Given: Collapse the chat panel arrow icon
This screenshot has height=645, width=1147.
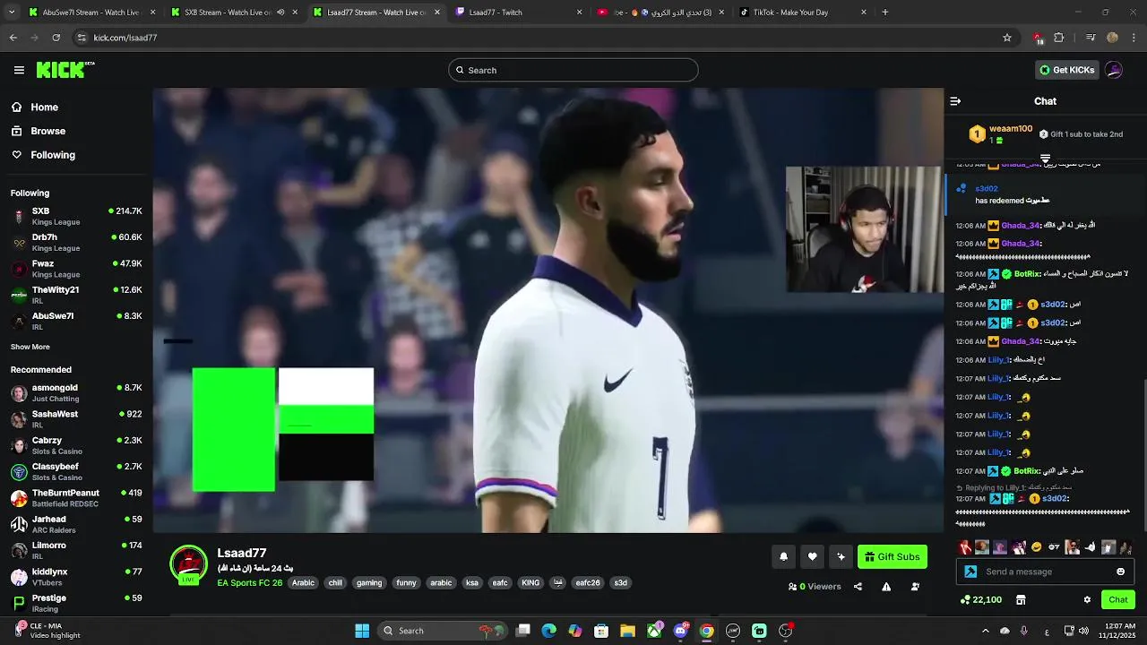Looking at the screenshot, I should click(955, 101).
